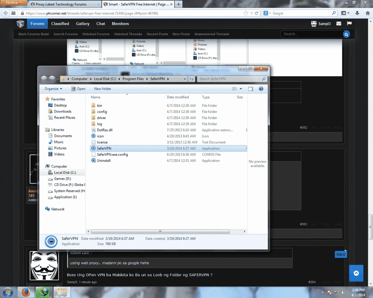
Task: Open Network in navigation pane
Action: 58,209
